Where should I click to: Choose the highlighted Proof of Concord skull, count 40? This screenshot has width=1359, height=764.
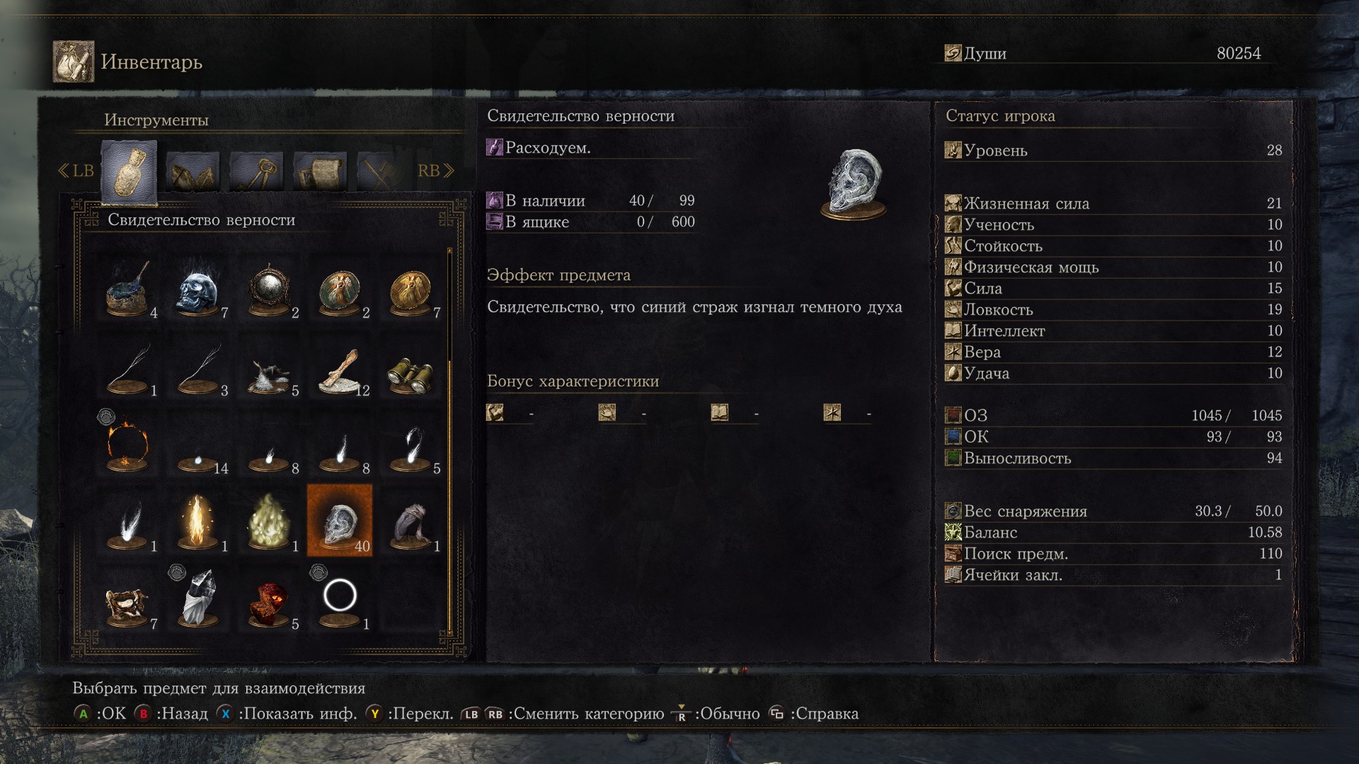pos(340,521)
